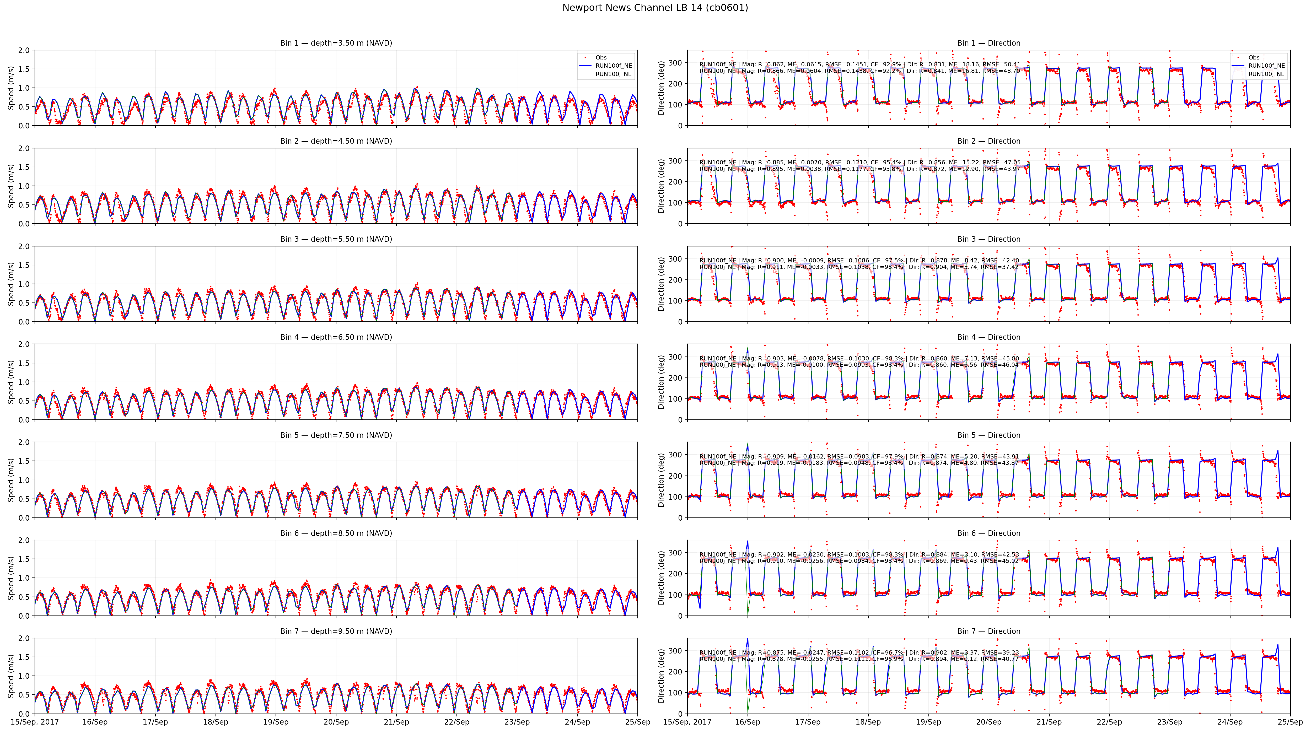Screen dimensions: 1311x734
Task: Select the '21/Sep' date label under direction plots
Action: coord(1049,722)
